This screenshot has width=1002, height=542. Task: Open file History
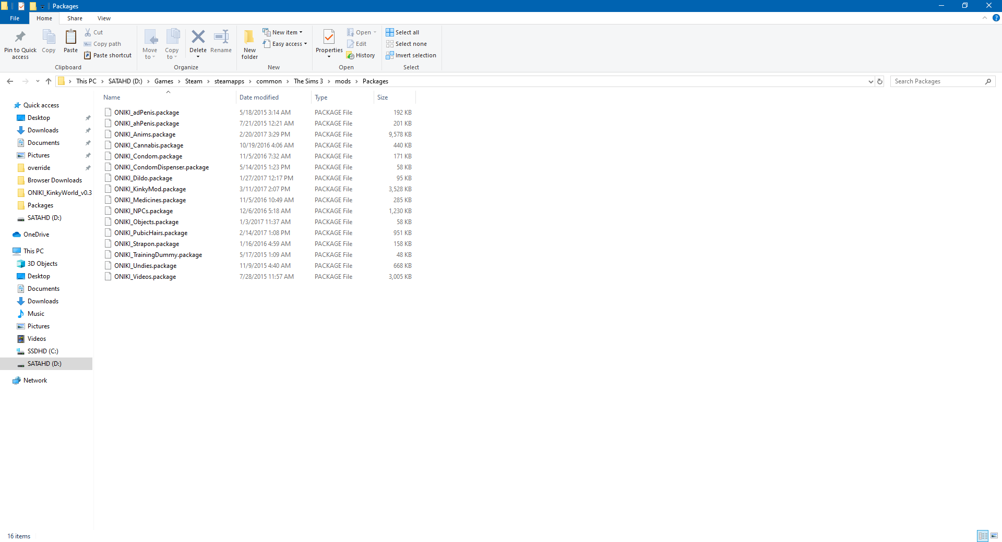point(361,55)
